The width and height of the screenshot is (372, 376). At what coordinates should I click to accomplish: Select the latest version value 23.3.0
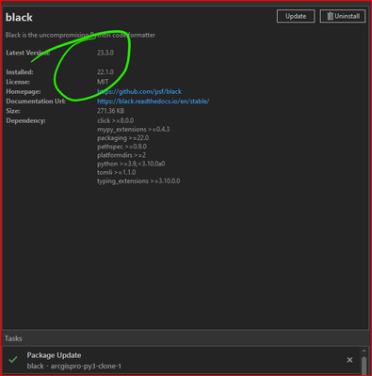click(105, 53)
